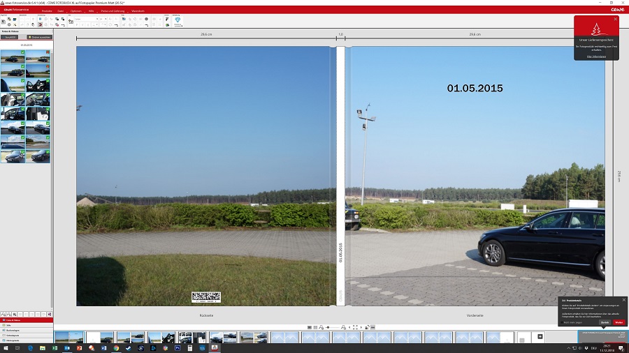Viewport: 629px width, 353px height.
Task: Select the 01.05.2015 title text on front cover
Action: 475,89
